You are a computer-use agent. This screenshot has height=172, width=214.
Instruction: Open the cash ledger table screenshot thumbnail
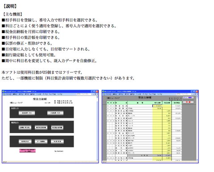(150, 126)
